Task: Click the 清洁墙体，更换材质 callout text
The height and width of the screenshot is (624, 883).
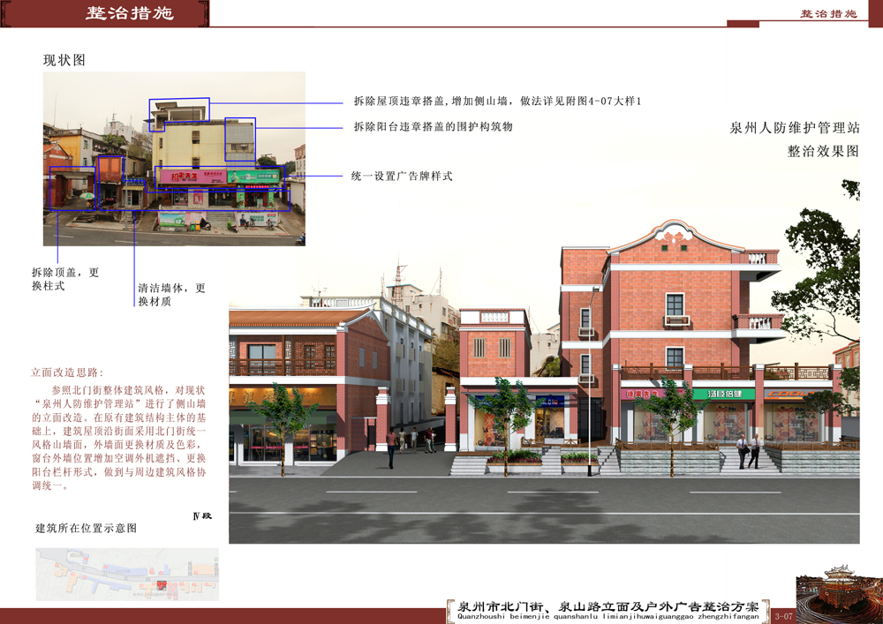Action: coord(171,295)
